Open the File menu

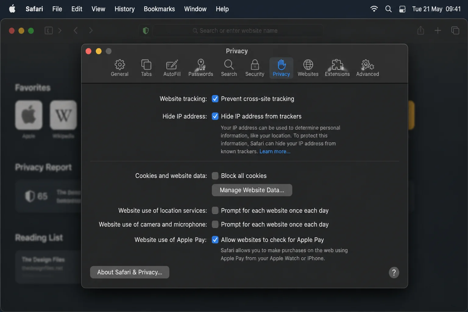(57, 9)
